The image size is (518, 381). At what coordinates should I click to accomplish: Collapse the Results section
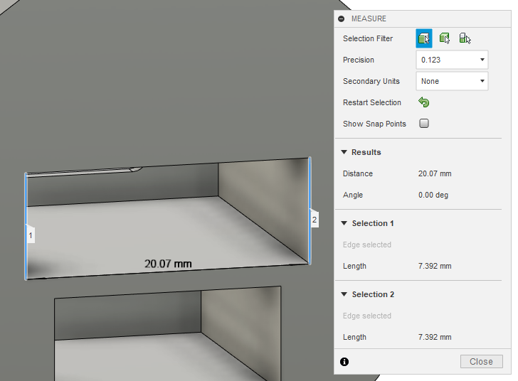coord(344,152)
